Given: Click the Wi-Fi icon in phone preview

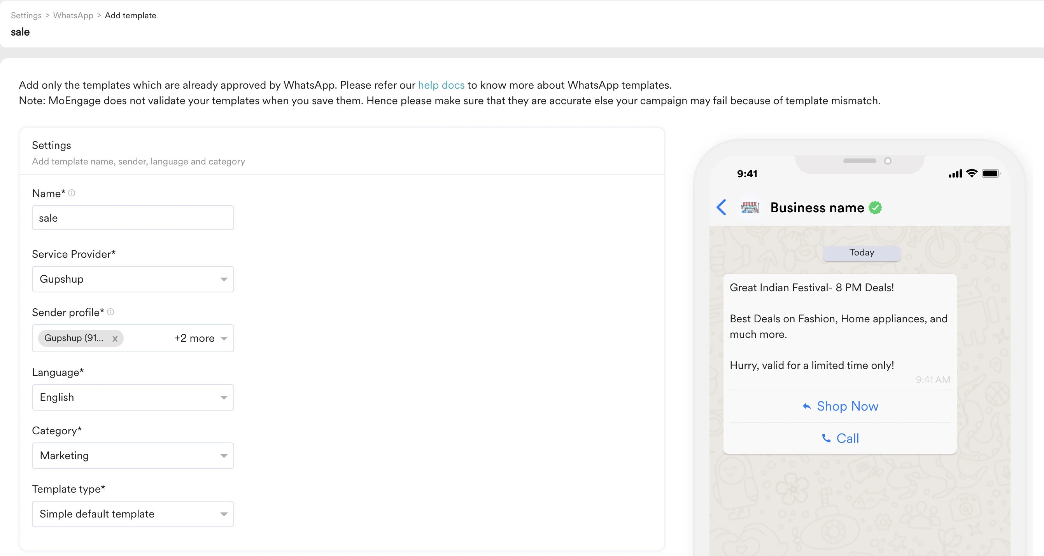Looking at the screenshot, I should [971, 173].
